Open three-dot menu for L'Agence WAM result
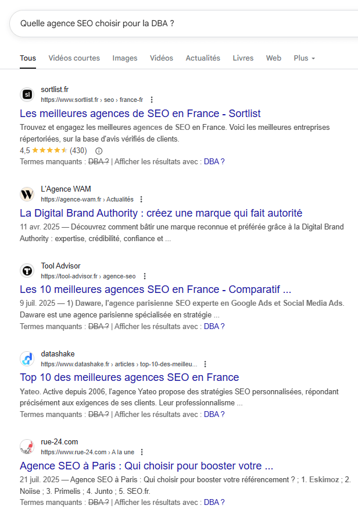 141,199
